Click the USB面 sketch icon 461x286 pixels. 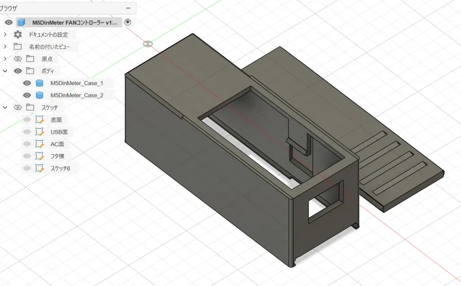pos(40,132)
